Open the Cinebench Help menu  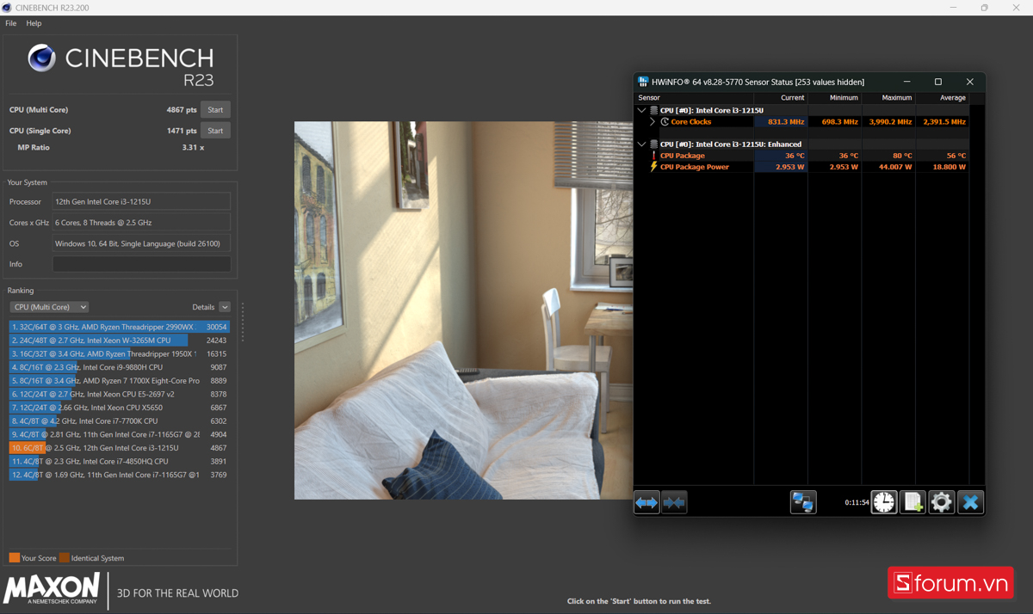(34, 23)
